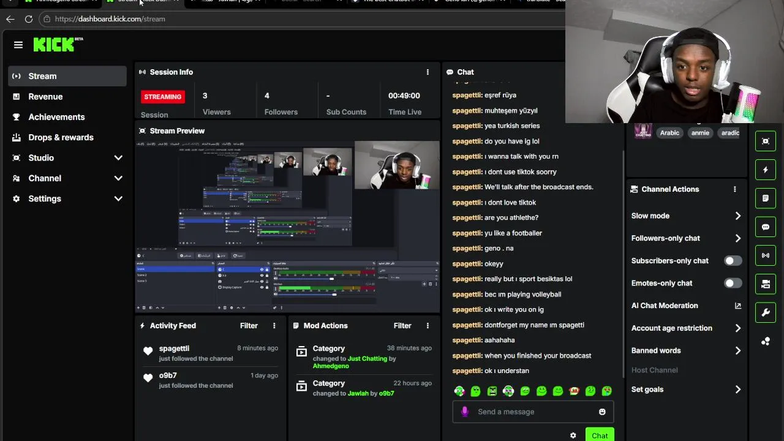Click the lightning bolt icon in right toolbar

[766, 170]
